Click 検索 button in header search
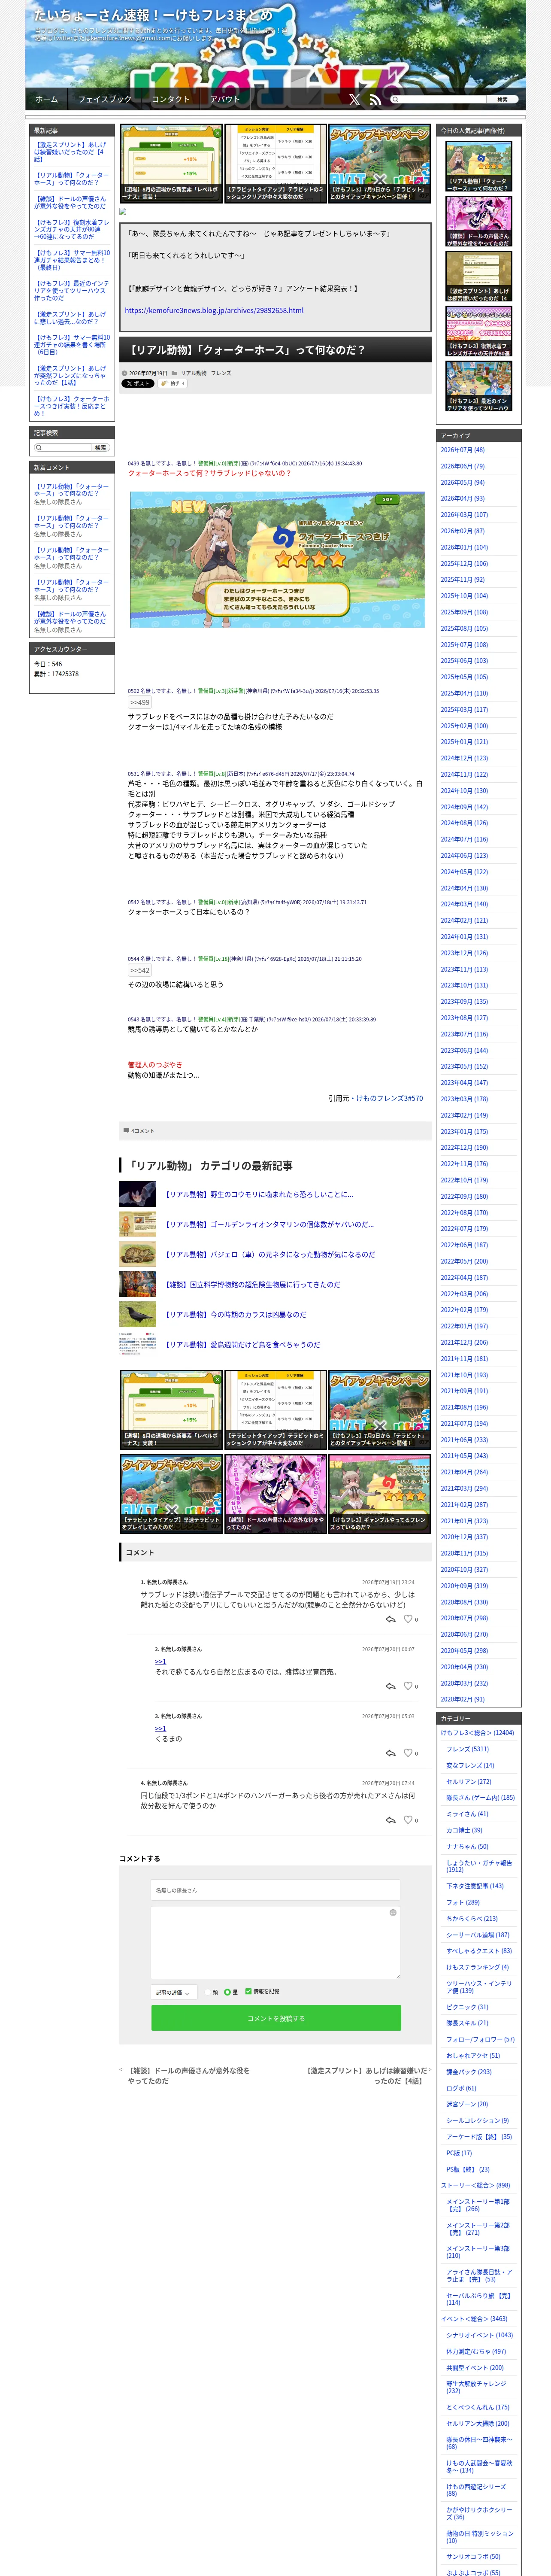The image size is (551, 2576). click(502, 99)
